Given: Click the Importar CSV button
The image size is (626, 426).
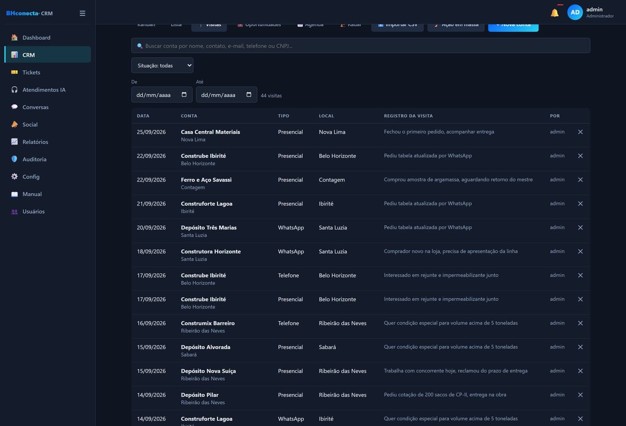Looking at the screenshot, I should [x=398, y=27].
